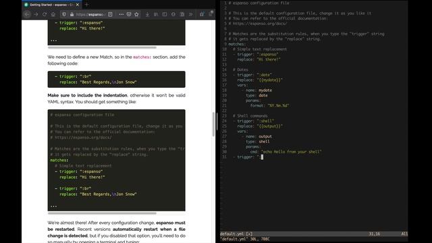Click trigger ":espanso" on editor line 11
432x243 pixels.
[256, 54]
